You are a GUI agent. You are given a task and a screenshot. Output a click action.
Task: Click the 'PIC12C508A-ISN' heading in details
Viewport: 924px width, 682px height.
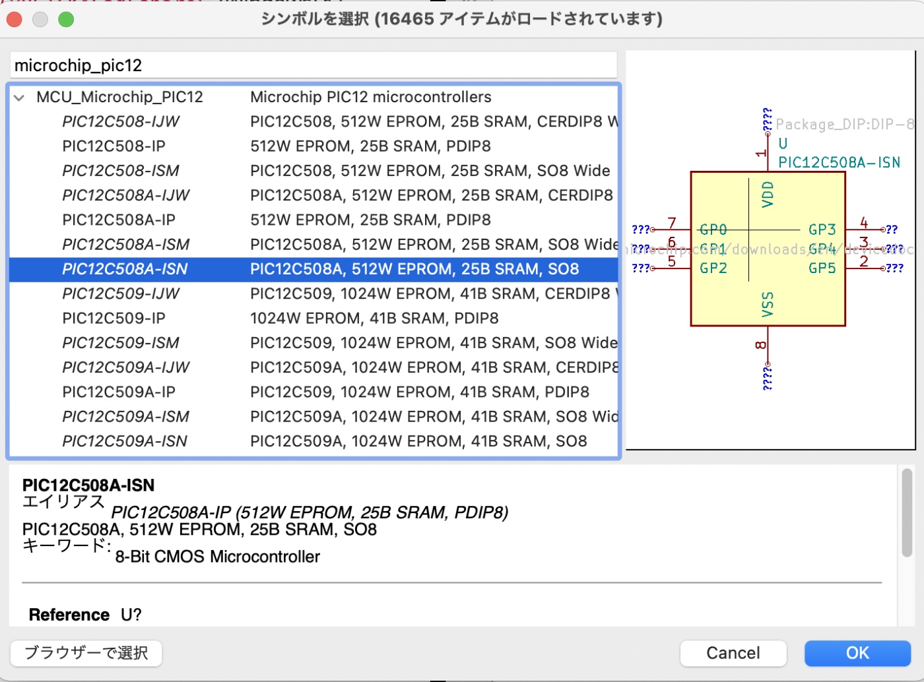pos(88,485)
